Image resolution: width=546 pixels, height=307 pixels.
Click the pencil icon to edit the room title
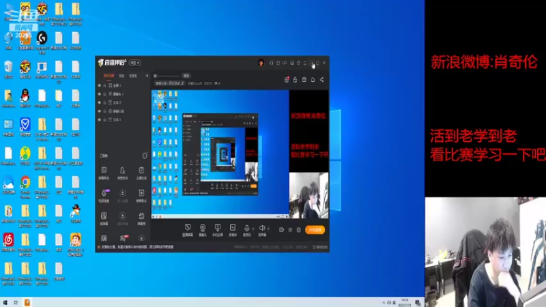pyautogui.click(x=182, y=83)
